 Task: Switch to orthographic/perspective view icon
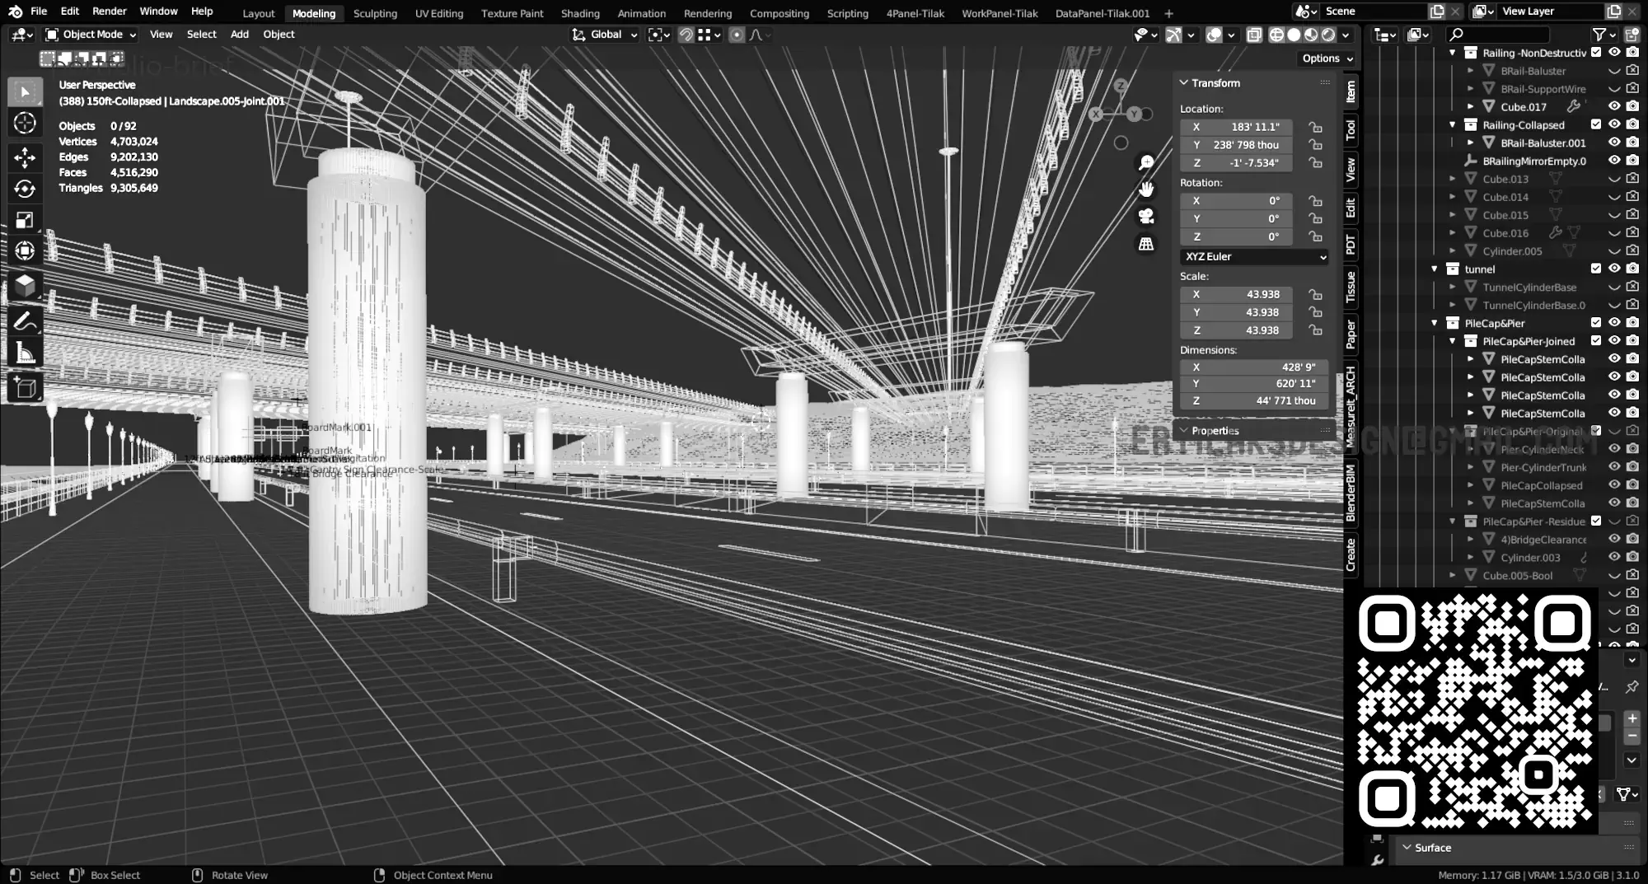coord(1146,245)
